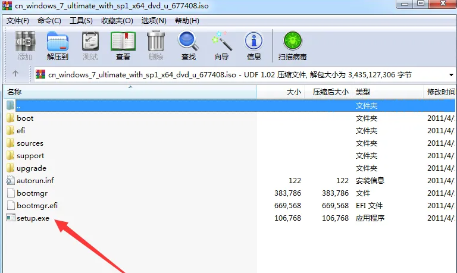Viewport: 457px width, 273px height.
Task: Sort by the 压缩后大小 column header
Action: point(328,92)
